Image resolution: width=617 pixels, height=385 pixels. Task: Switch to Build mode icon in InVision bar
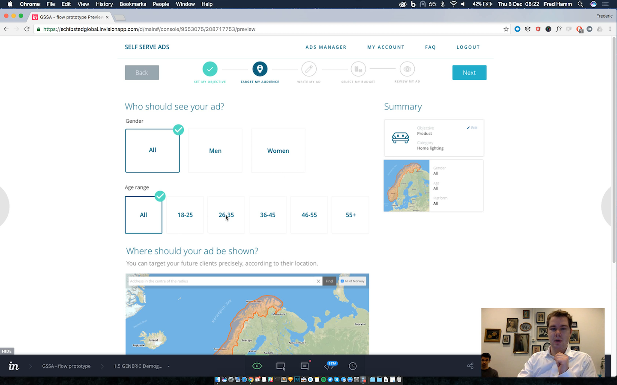pos(281,366)
